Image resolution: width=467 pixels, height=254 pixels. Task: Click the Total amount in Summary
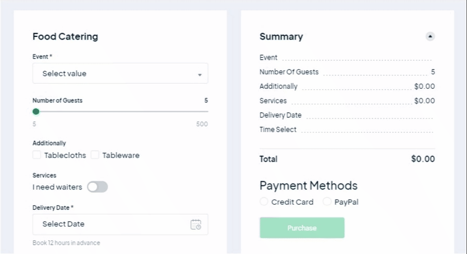(x=423, y=159)
